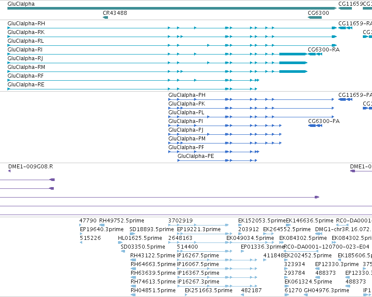Screen dimensions: 372x297
Task: Click the 482187 EST label
Action: coord(251,290)
